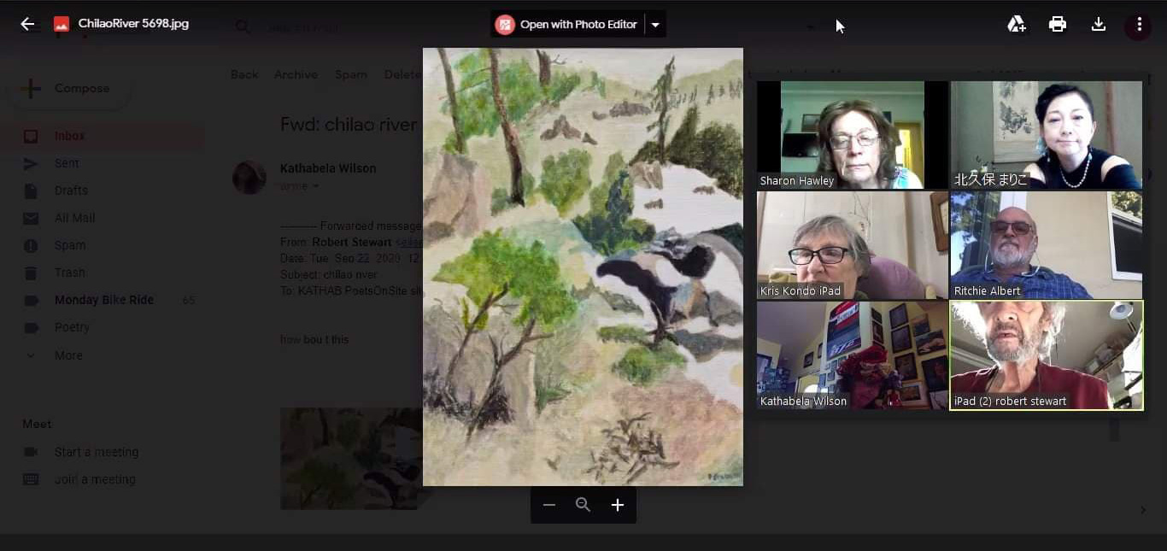Download the ChilaoRiver image file
1167x551 pixels.
coord(1099,24)
